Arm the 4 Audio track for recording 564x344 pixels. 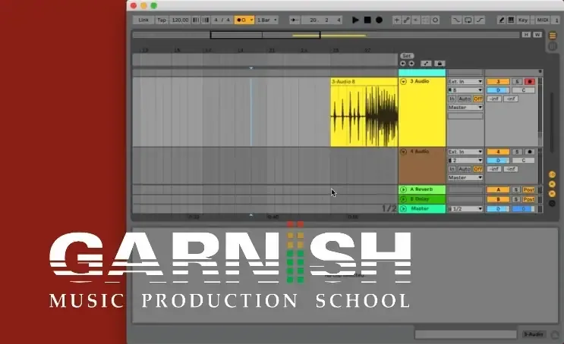(530, 152)
